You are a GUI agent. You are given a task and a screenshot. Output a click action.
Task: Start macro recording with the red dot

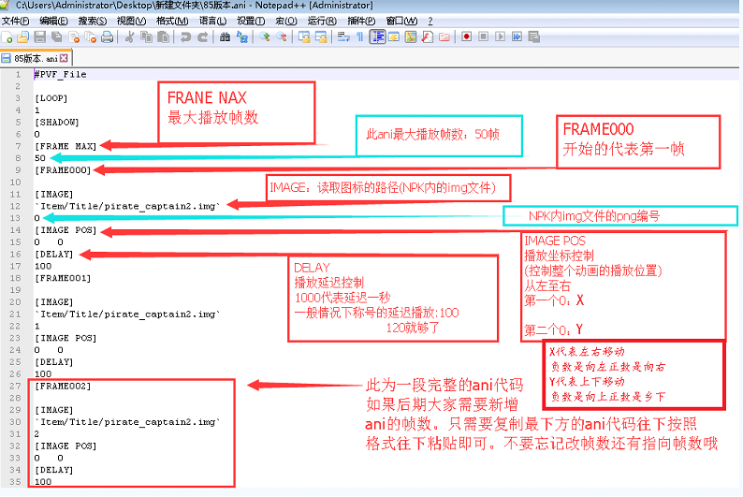[466, 37]
